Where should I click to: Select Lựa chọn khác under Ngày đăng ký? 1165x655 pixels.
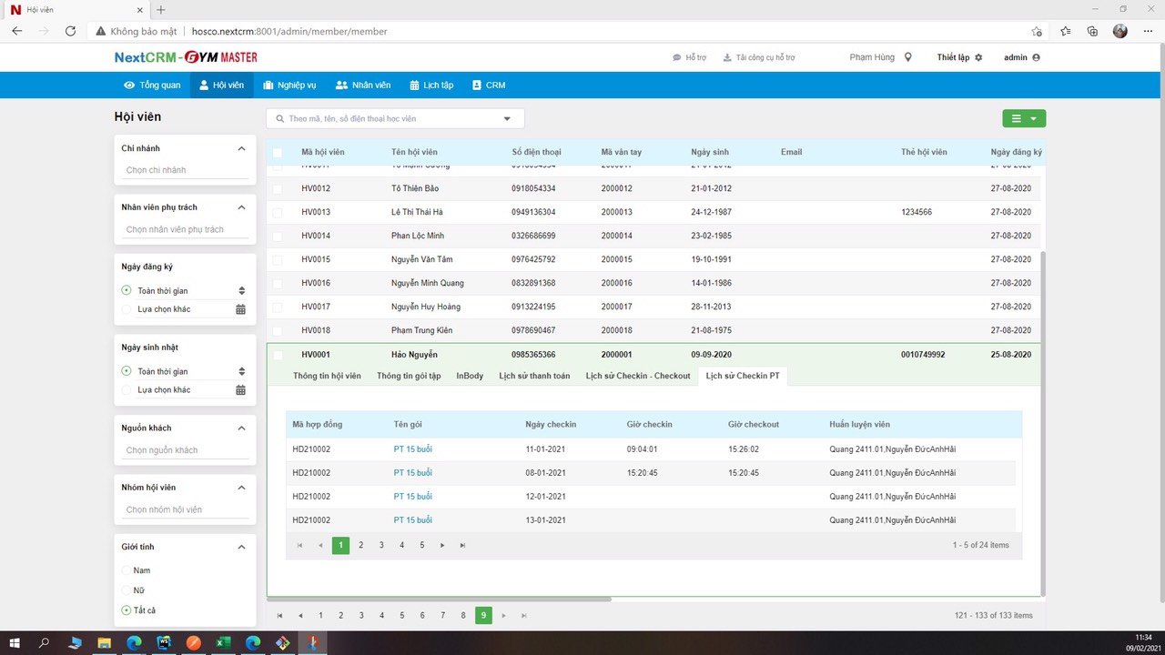[x=127, y=309]
